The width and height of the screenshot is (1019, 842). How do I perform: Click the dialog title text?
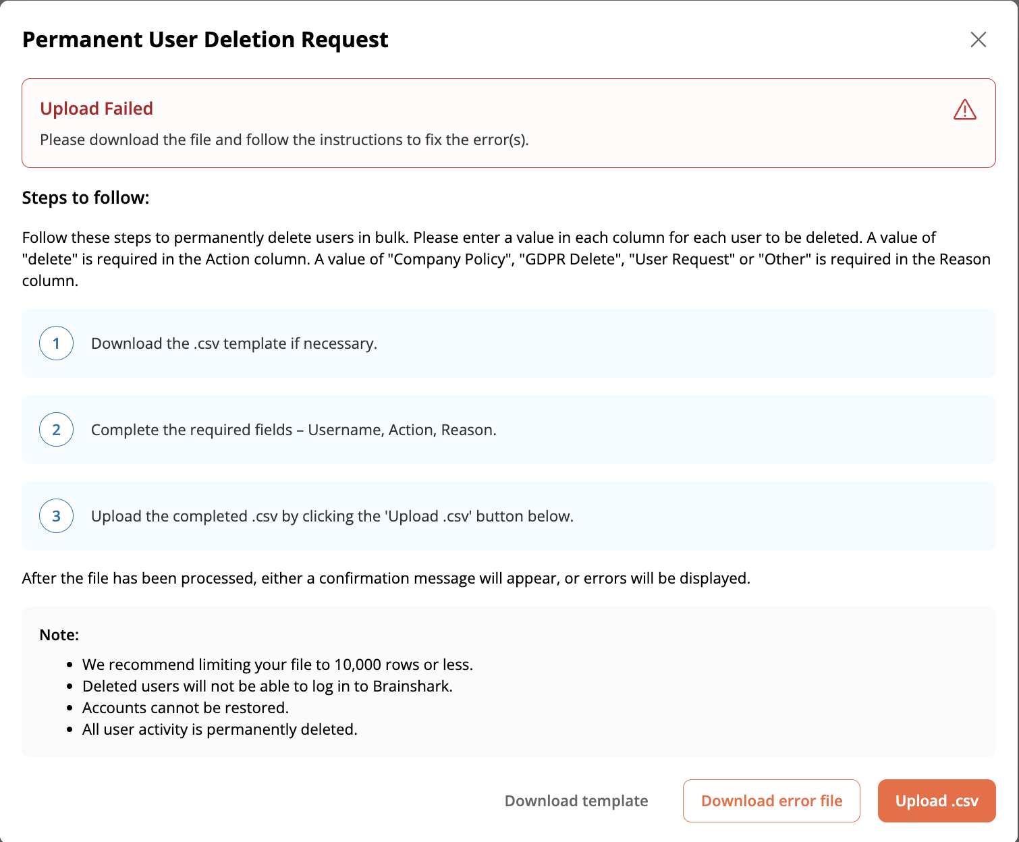click(x=205, y=40)
